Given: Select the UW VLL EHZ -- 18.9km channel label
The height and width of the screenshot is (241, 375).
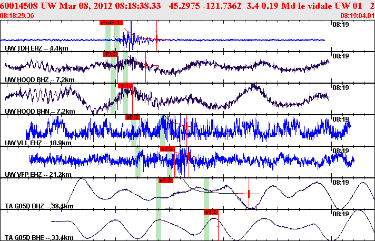Looking at the screenshot, I should (38, 143).
